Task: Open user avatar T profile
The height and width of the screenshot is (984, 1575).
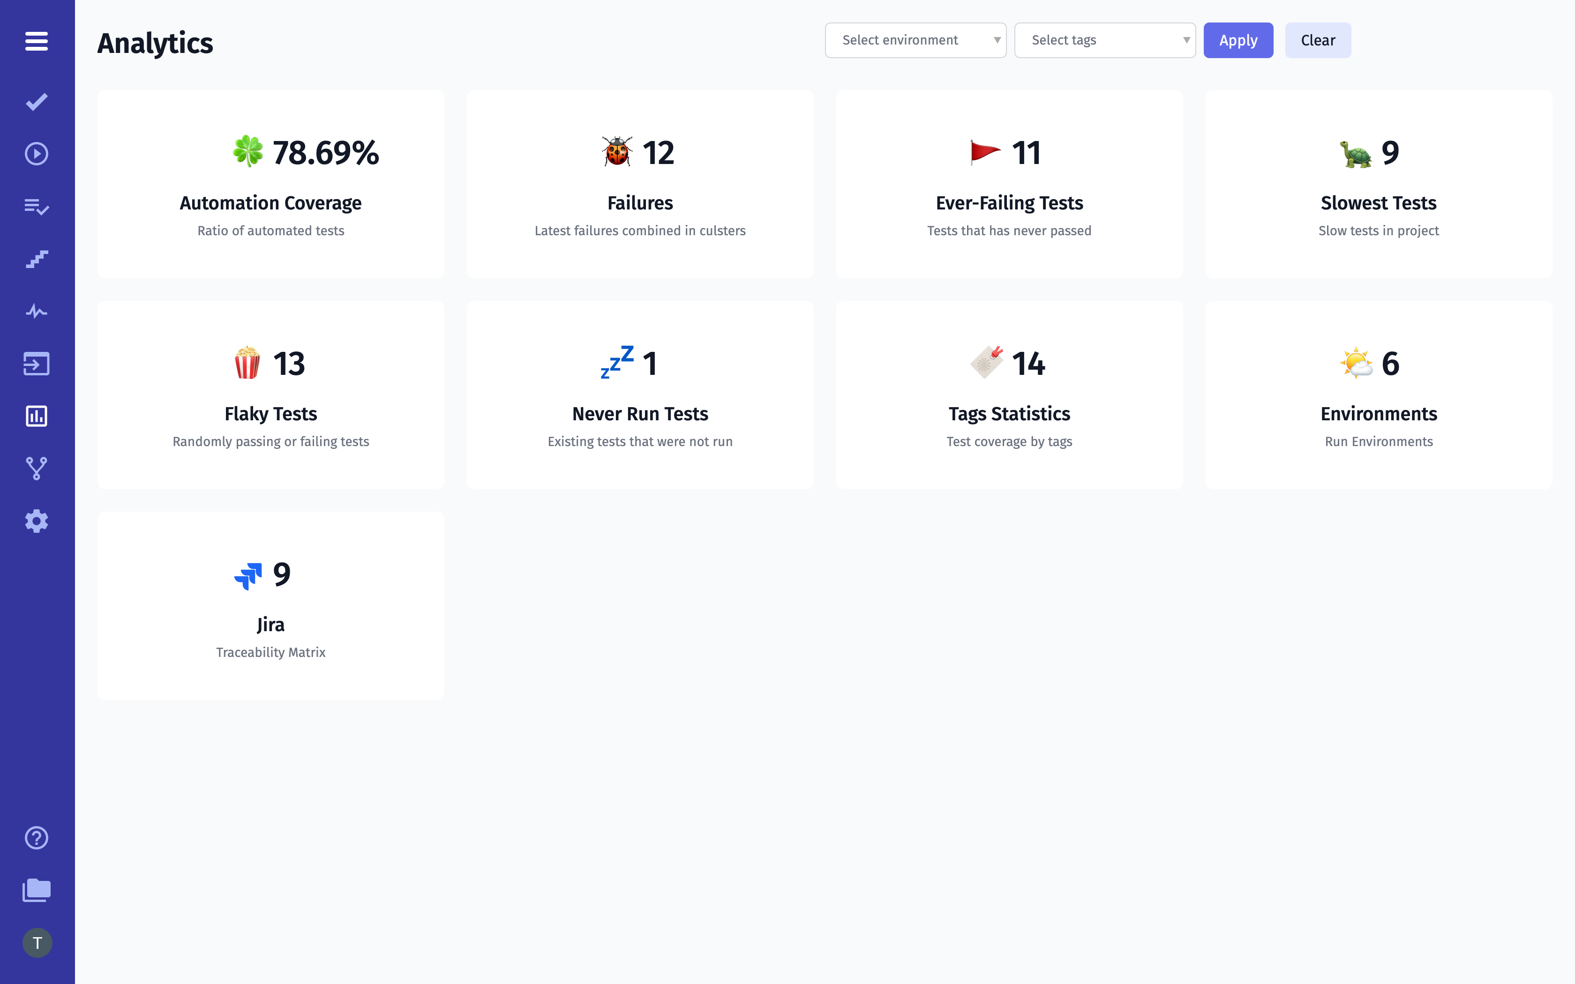Action: (37, 942)
